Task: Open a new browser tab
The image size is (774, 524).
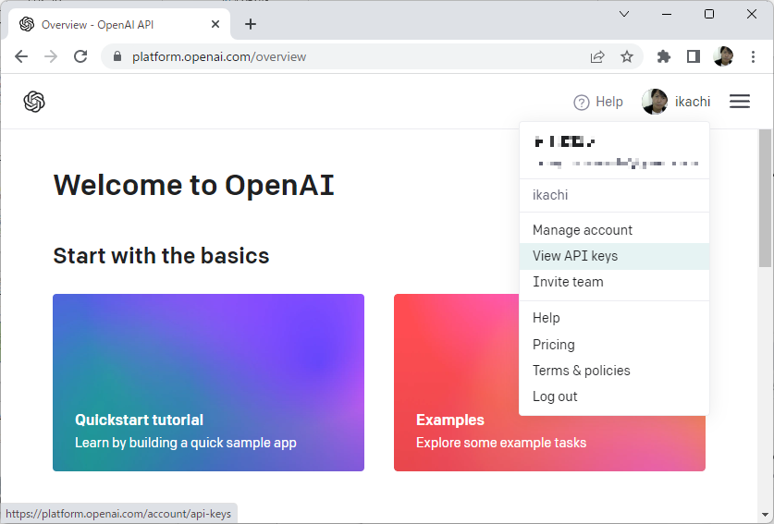Action: coord(251,24)
